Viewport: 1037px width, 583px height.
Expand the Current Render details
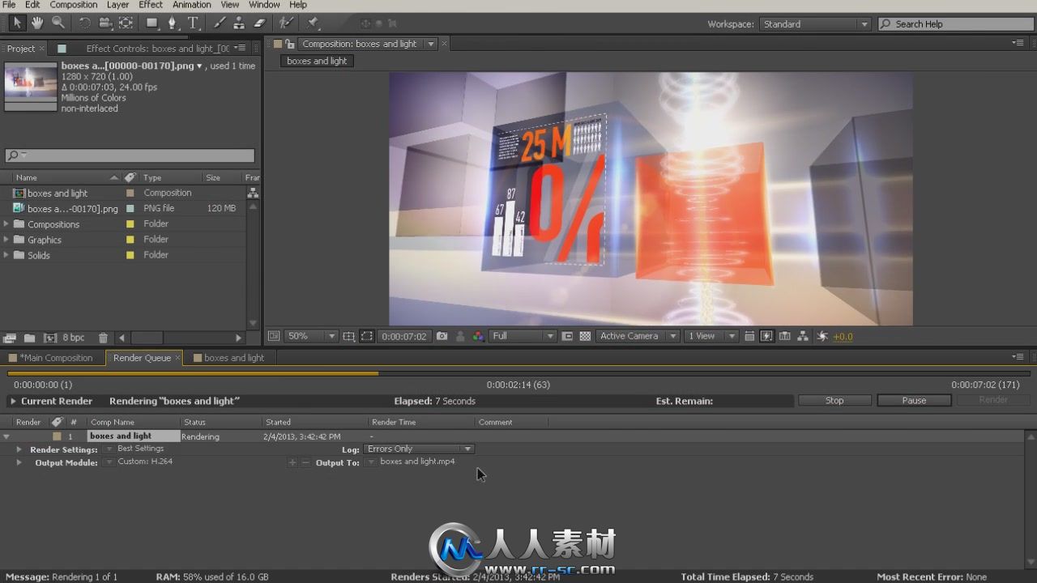(13, 401)
